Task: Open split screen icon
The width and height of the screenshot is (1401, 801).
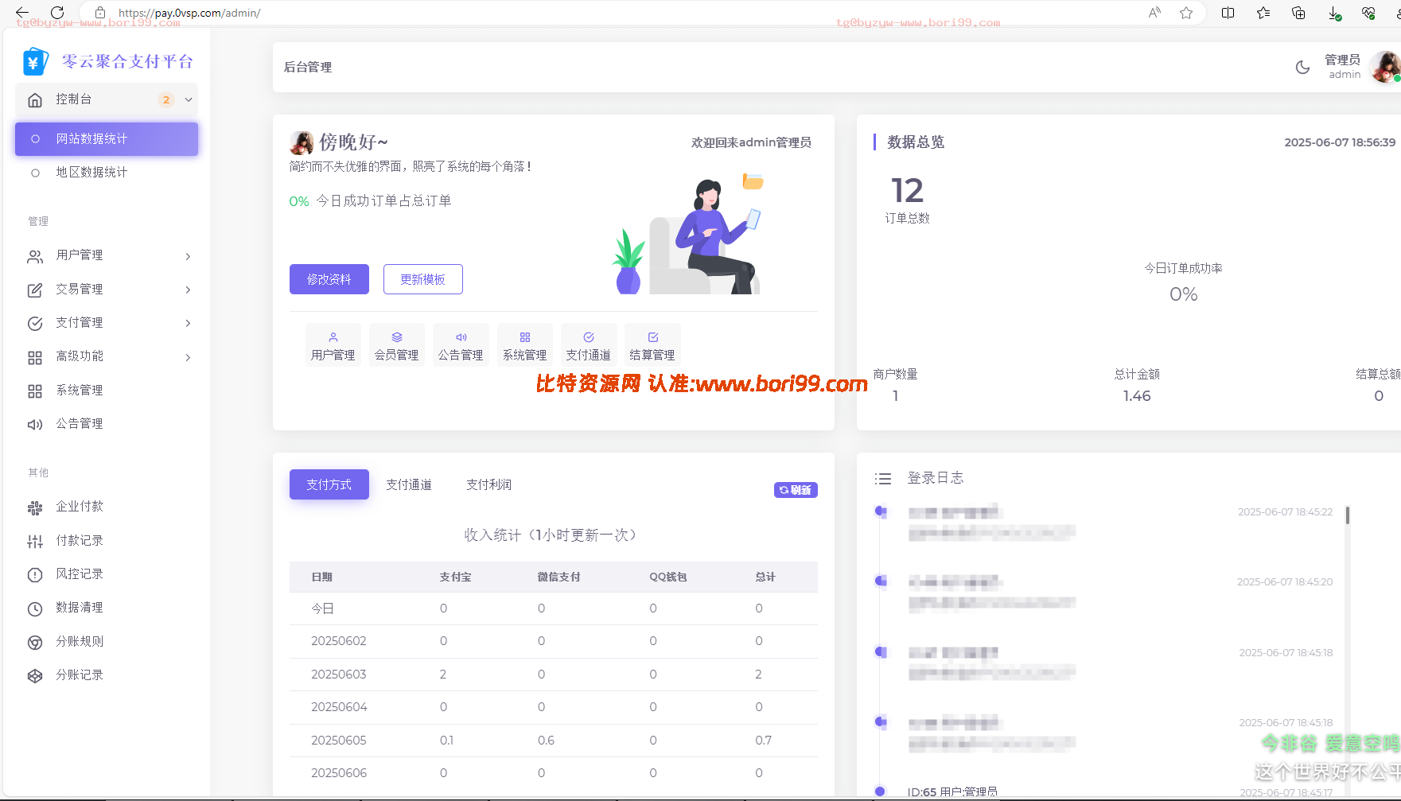Action: (x=1228, y=13)
